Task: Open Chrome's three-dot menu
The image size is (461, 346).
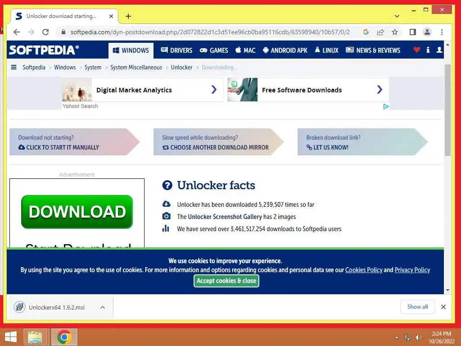Action: click(442, 32)
